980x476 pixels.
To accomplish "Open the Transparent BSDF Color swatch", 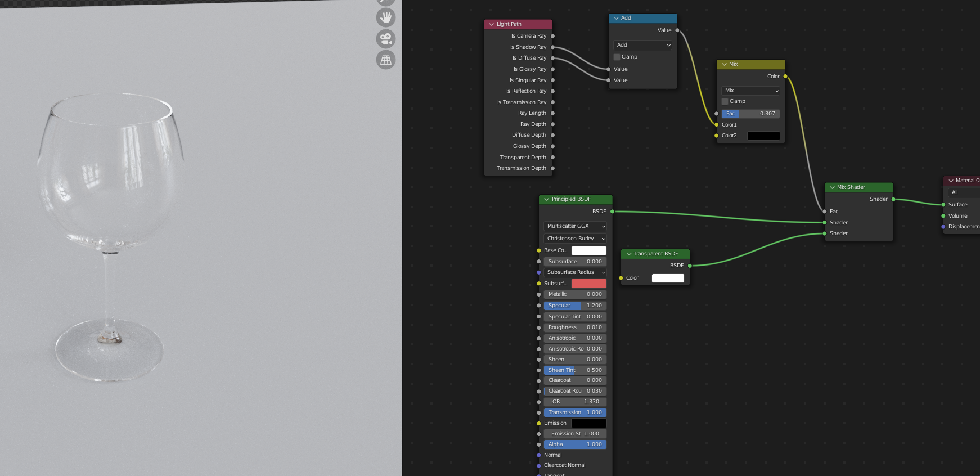I will (668, 278).
